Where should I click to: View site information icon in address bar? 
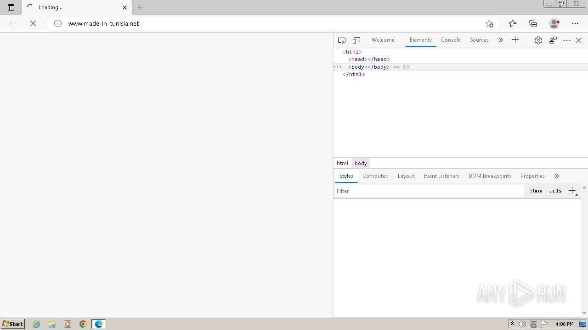click(58, 23)
